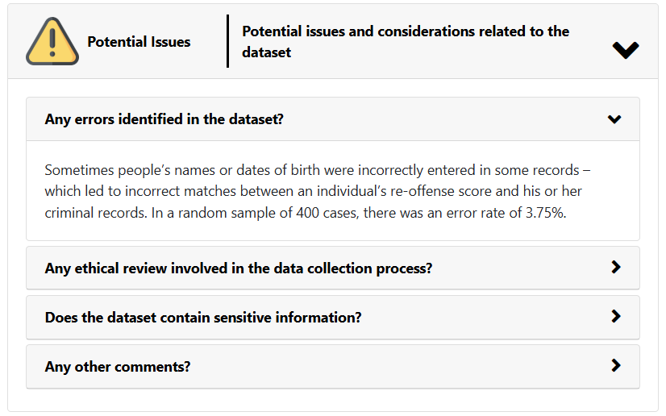The image size is (666, 416).
Task: Click the paragraph's first line about people's names
Action: pos(318,170)
